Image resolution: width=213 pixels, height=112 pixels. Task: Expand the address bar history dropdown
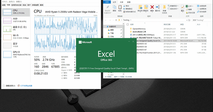[x=187, y=20]
